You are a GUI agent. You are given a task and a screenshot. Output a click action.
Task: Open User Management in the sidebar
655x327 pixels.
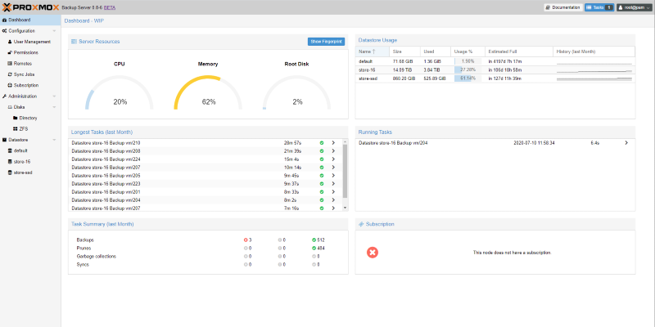click(31, 41)
